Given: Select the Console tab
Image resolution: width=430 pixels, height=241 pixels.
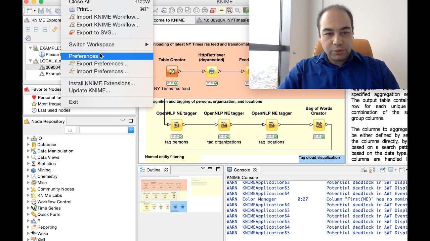Looking at the screenshot, I should [x=242, y=170].
